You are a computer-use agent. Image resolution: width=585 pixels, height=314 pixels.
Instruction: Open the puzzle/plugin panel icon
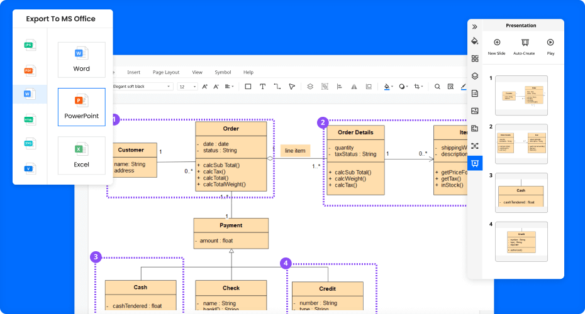click(474, 128)
